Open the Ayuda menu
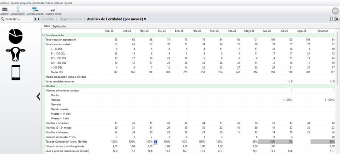The image size is (340, 154). click(68, 3)
